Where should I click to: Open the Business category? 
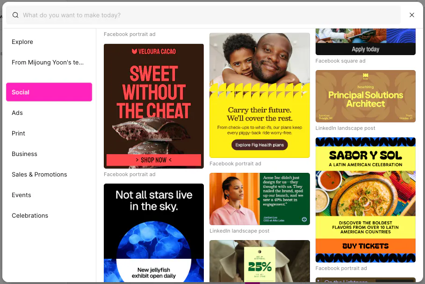point(49,154)
